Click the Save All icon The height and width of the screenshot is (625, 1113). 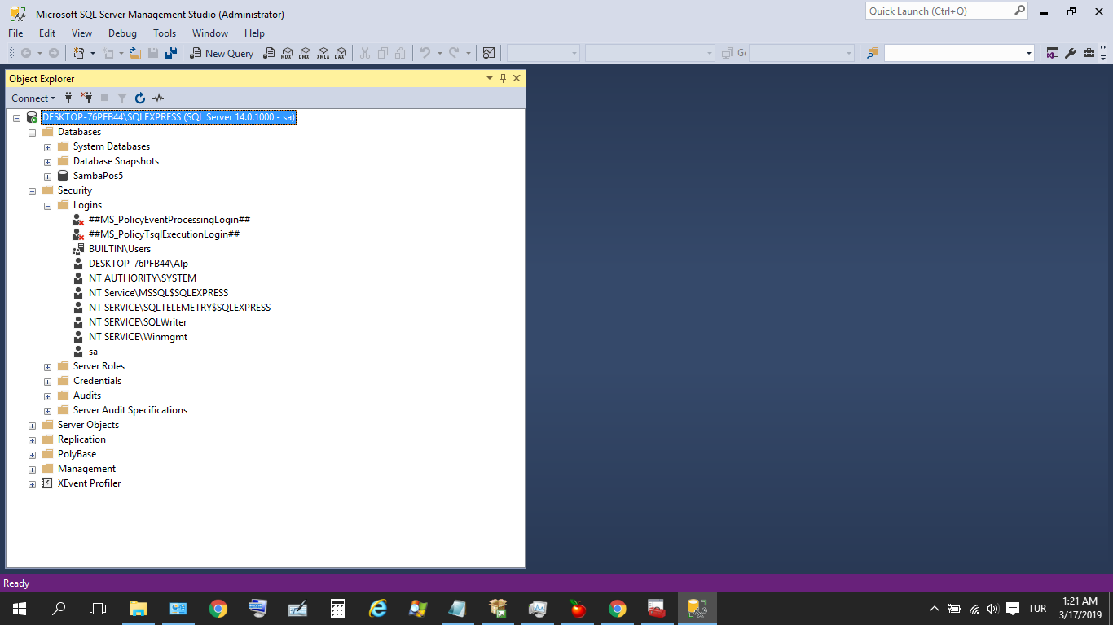point(171,53)
